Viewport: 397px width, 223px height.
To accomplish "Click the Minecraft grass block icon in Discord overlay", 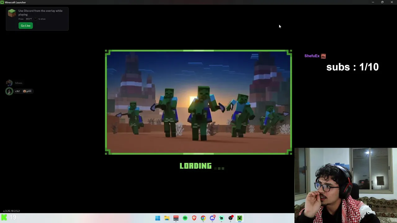I will coord(12,13).
